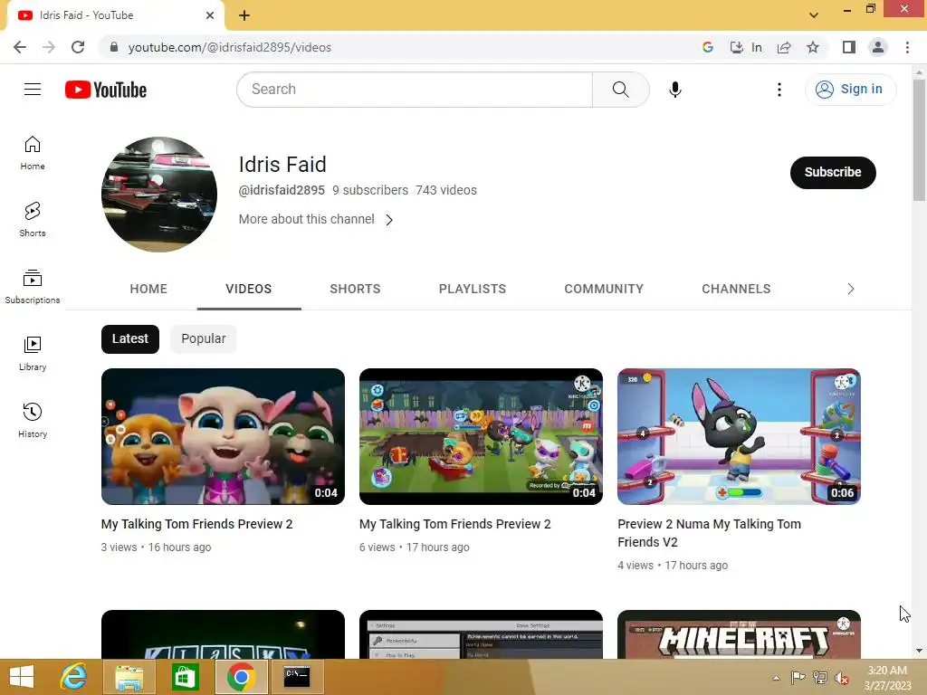The image size is (927, 695).
Task: Open YouTube settings three-dot menu
Action: (779, 90)
